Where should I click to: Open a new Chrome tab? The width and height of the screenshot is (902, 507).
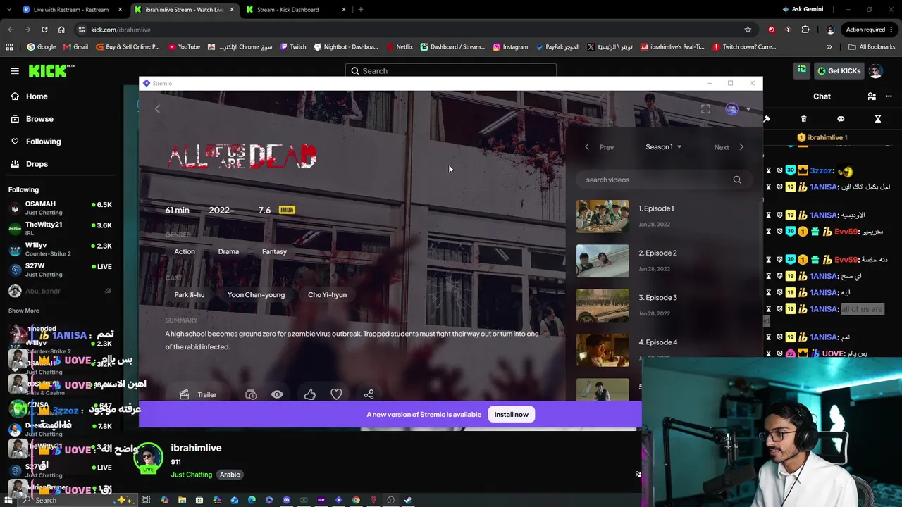coord(360,10)
